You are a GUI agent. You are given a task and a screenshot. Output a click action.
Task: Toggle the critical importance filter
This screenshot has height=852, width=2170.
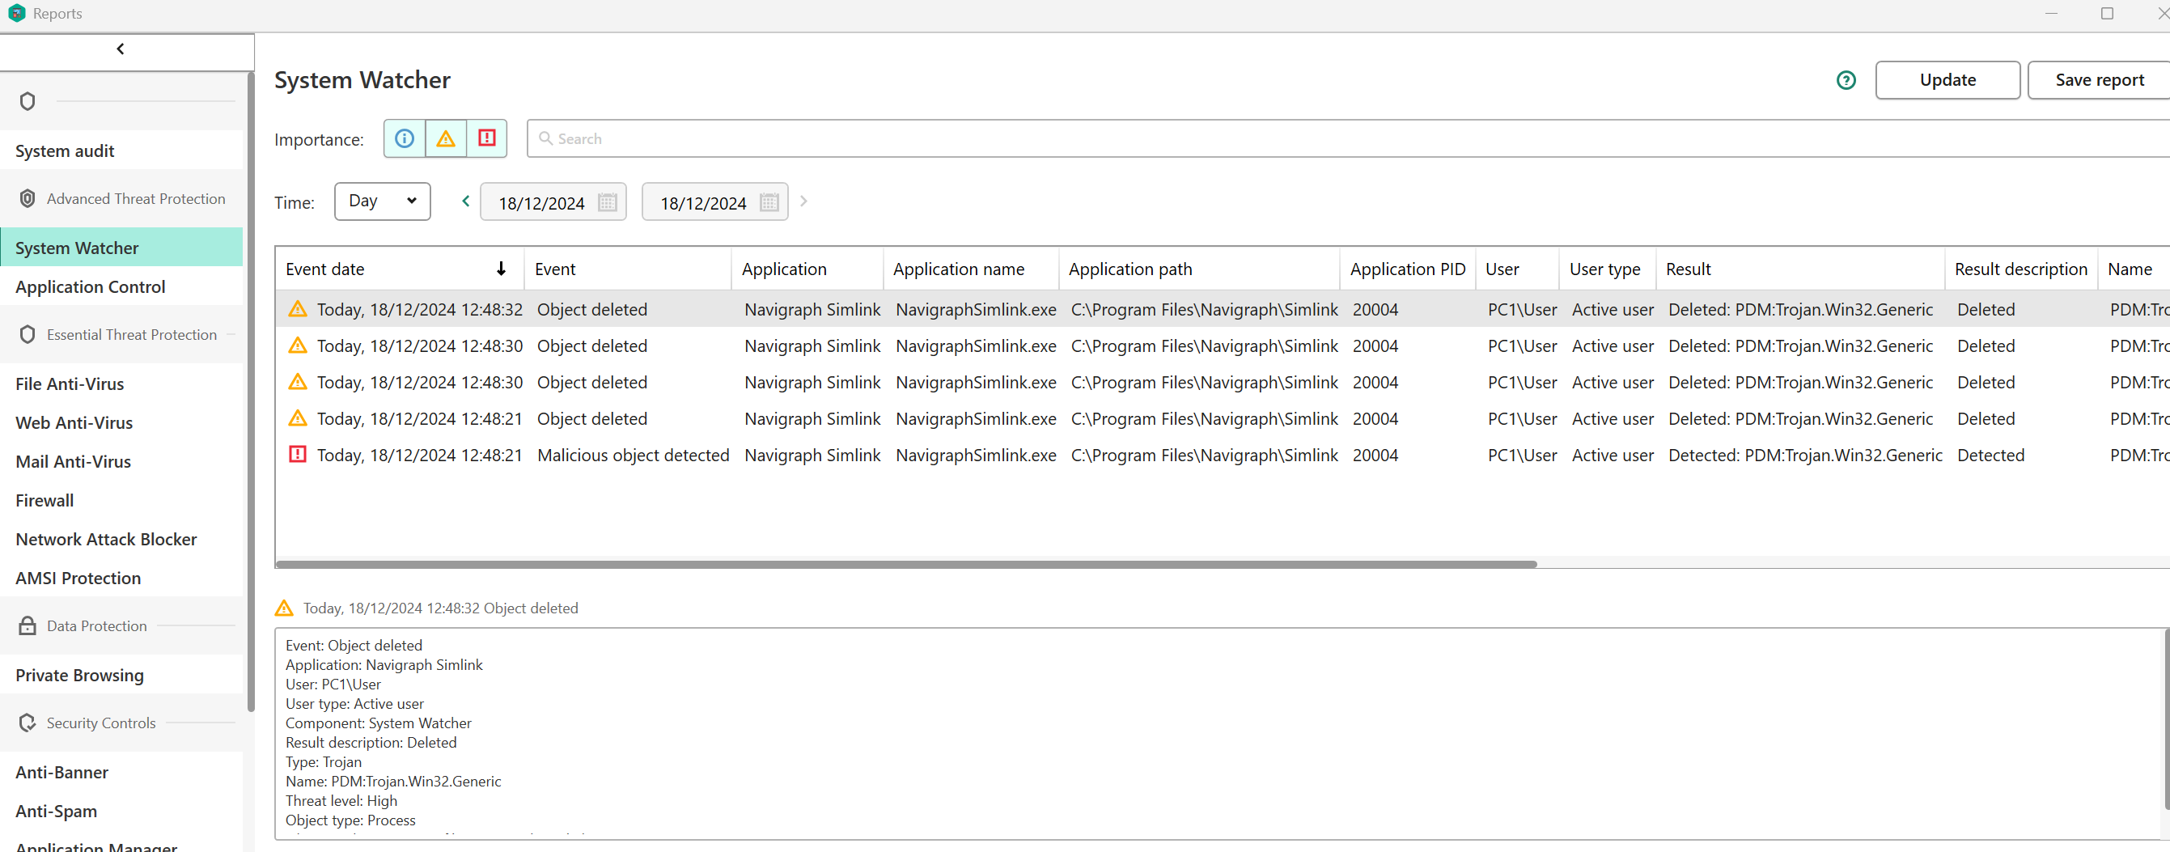[487, 138]
